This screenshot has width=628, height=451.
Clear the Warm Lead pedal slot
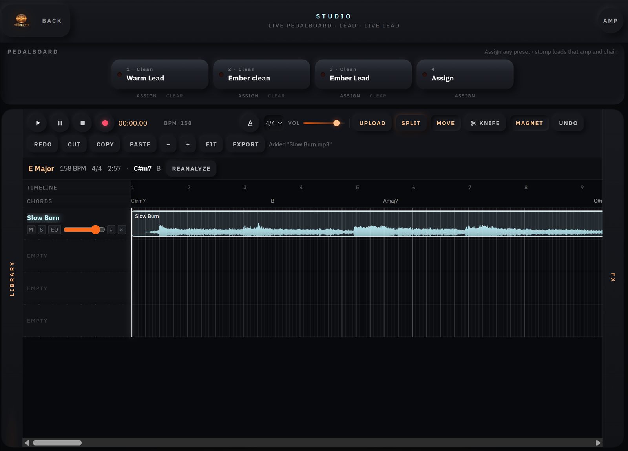tap(174, 96)
